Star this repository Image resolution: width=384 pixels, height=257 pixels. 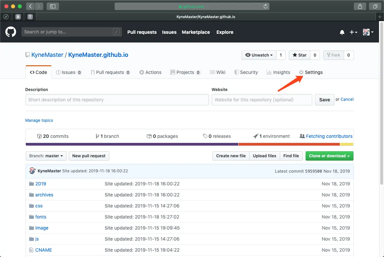point(300,55)
